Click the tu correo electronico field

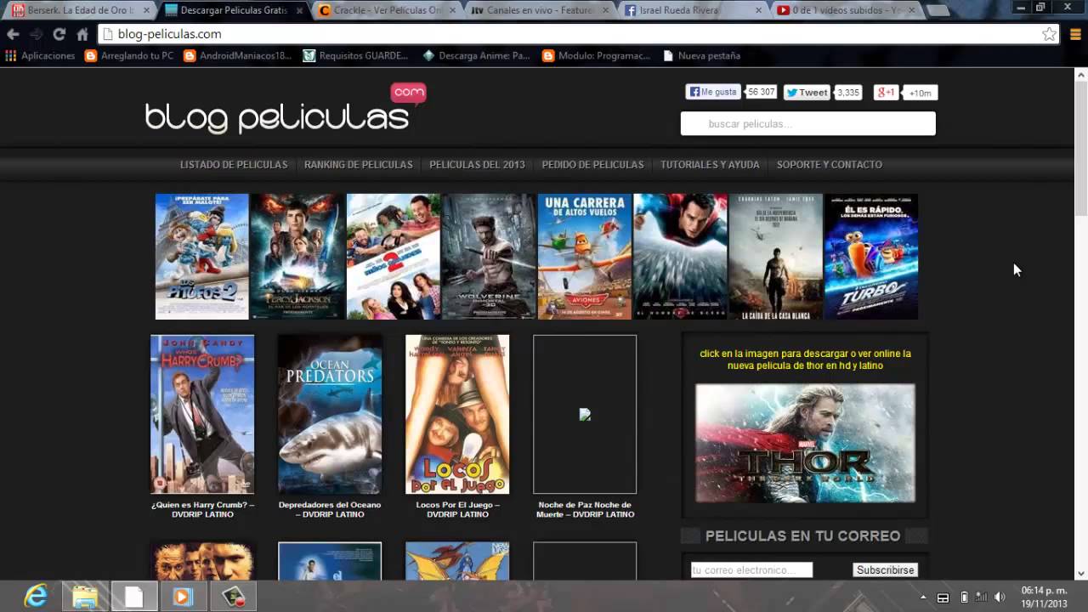tap(751, 569)
